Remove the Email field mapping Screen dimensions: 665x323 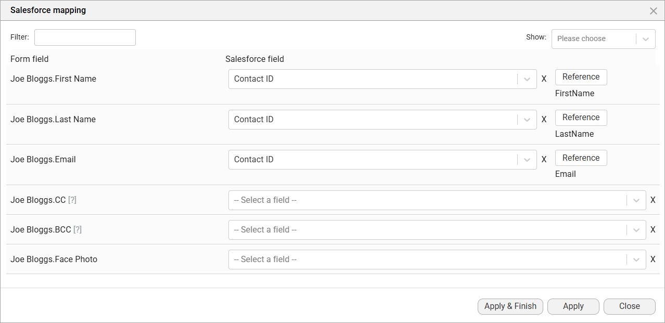(x=544, y=159)
